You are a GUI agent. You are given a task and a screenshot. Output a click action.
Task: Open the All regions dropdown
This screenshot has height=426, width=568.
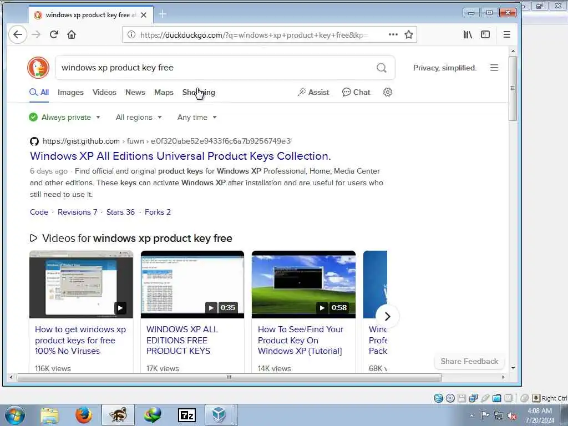pyautogui.click(x=139, y=117)
